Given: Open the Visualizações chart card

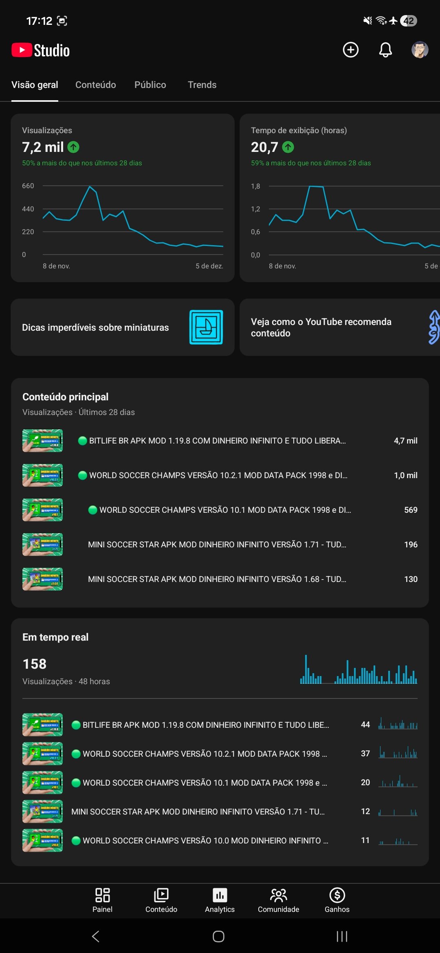Looking at the screenshot, I should coord(123,198).
